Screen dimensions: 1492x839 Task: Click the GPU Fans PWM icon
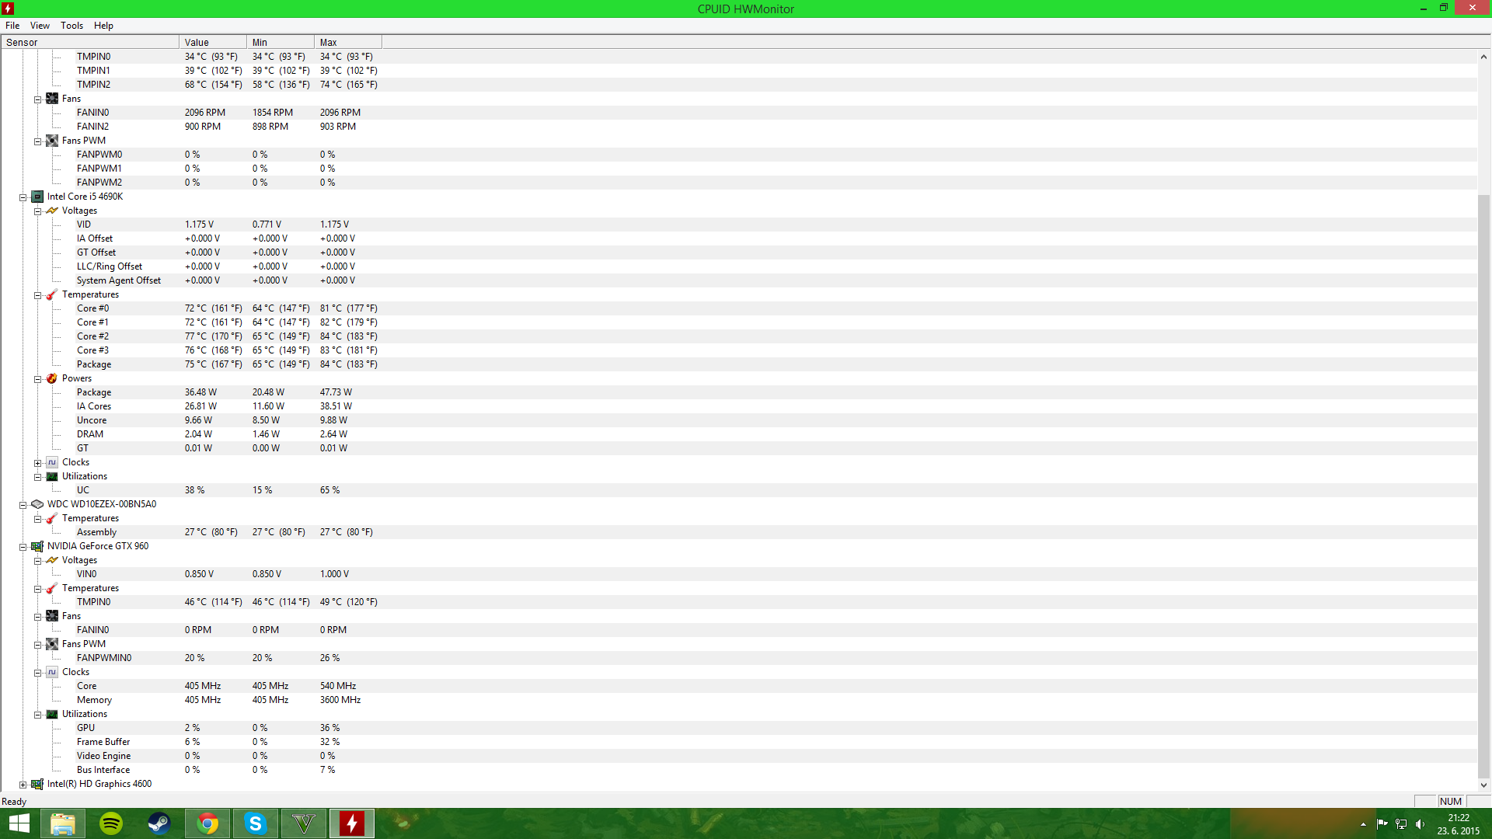[52, 644]
